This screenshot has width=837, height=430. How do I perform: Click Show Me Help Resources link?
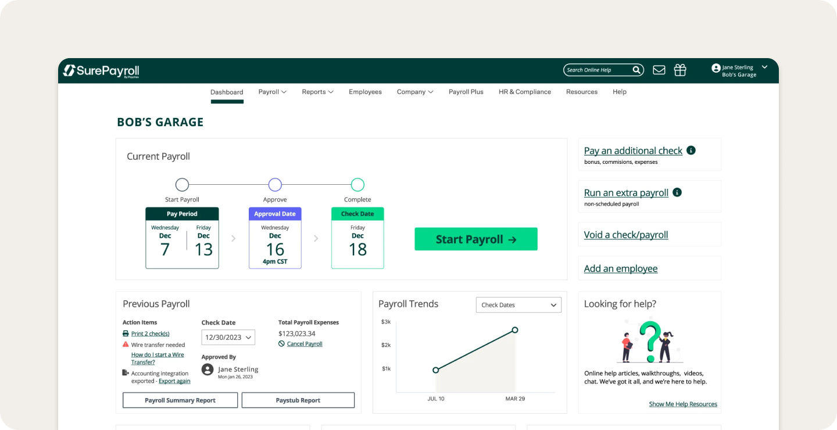click(x=683, y=404)
